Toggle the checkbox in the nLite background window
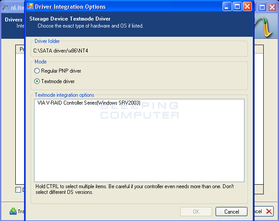 18,189
